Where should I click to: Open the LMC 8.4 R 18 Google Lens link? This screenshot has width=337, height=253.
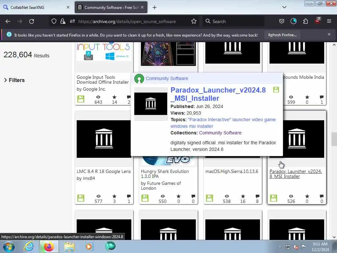(104, 171)
